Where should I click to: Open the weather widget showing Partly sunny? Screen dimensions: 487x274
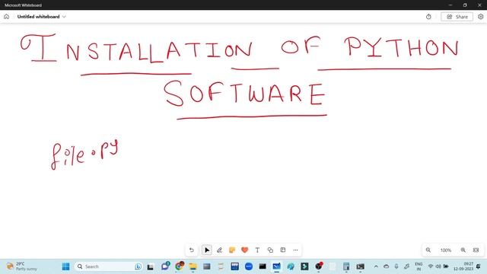(x=22, y=266)
